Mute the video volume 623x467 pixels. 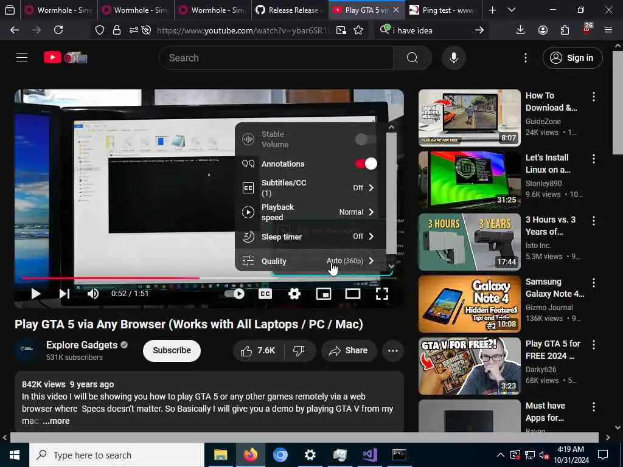point(93,294)
